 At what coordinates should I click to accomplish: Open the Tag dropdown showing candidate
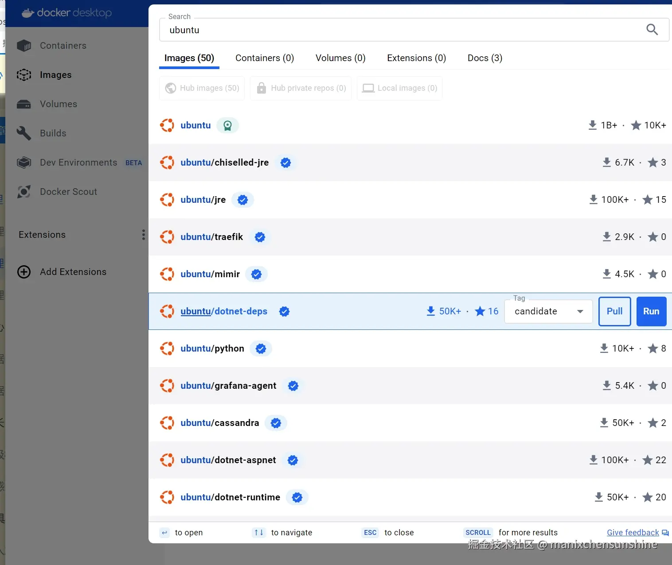pyautogui.click(x=548, y=311)
